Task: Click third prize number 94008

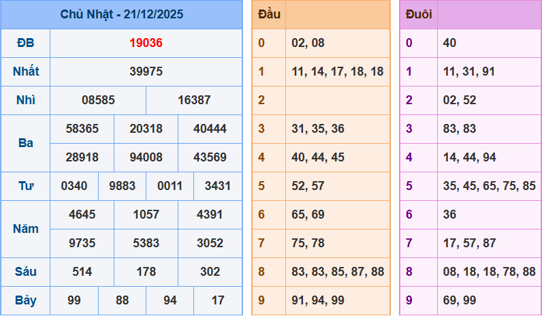Action: [x=146, y=157]
